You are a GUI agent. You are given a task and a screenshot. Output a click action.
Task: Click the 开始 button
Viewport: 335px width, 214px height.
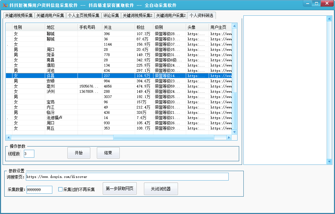[x=79, y=153]
